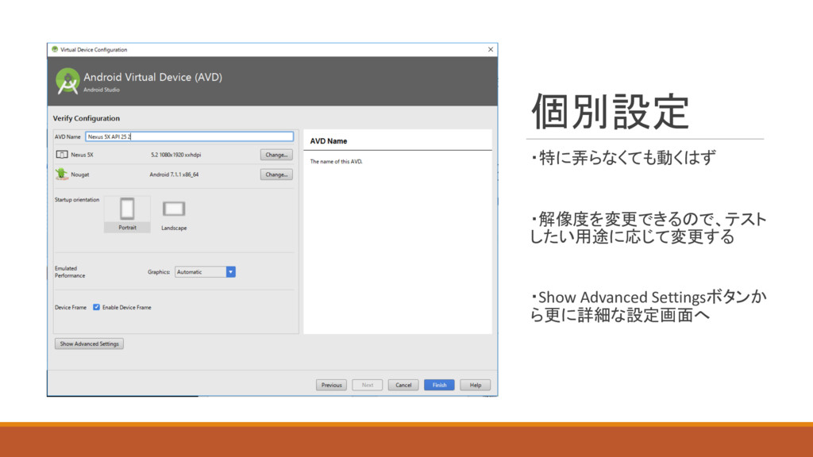The width and height of the screenshot is (813, 457).
Task: Click the Next button
Action: click(x=368, y=385)
